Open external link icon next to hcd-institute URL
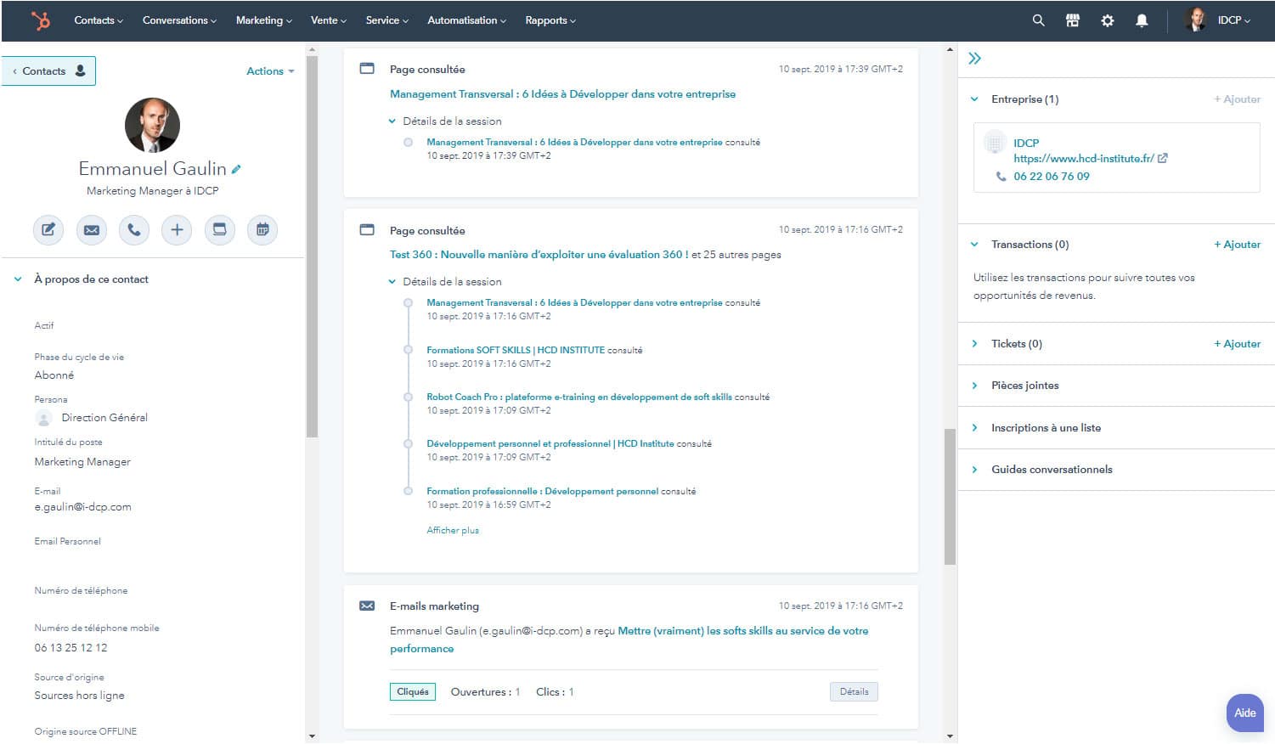This screenshot has width=1275, height=744. tap(1163, 158)
